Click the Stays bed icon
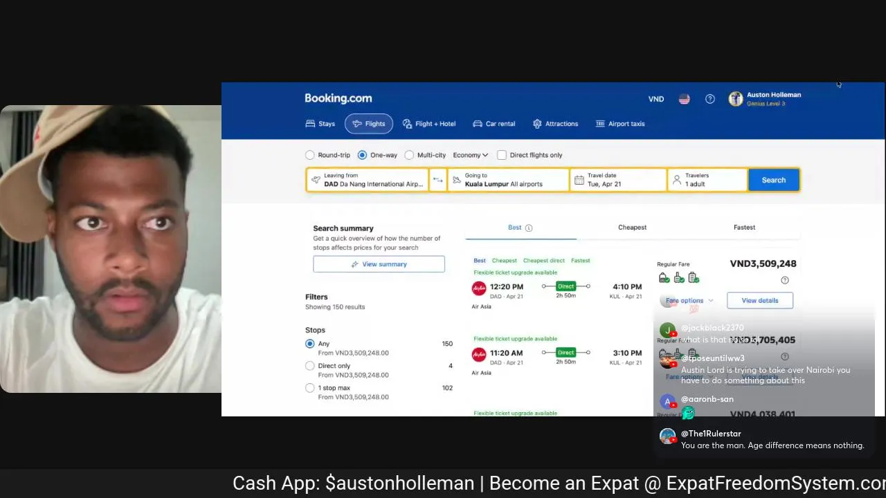886x498 pixels. [x=310, y=124]
